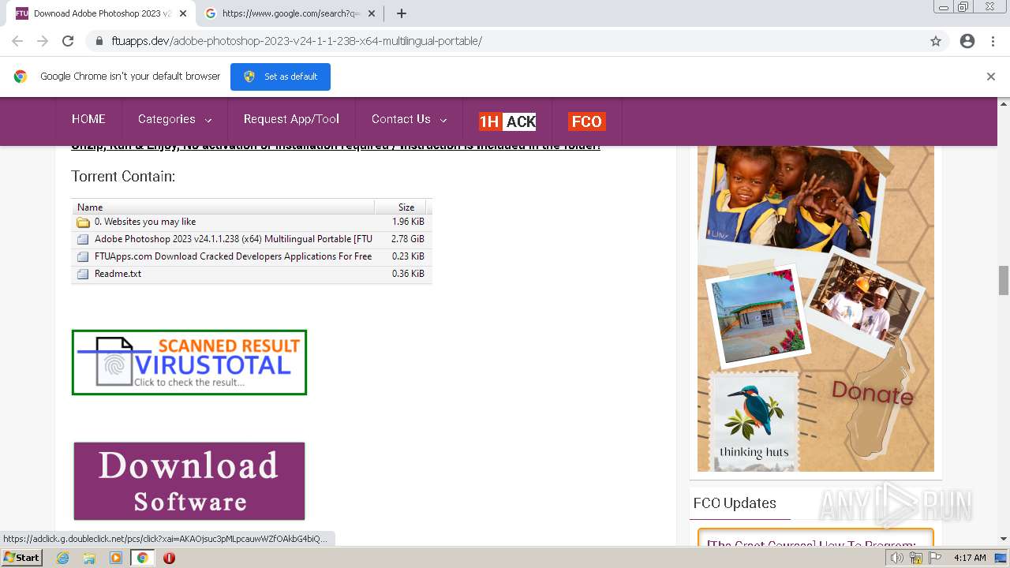The image size is (1010, 568).
Task: Click the system clock showing 4:17 AM
Action: (x=970, y=558)
